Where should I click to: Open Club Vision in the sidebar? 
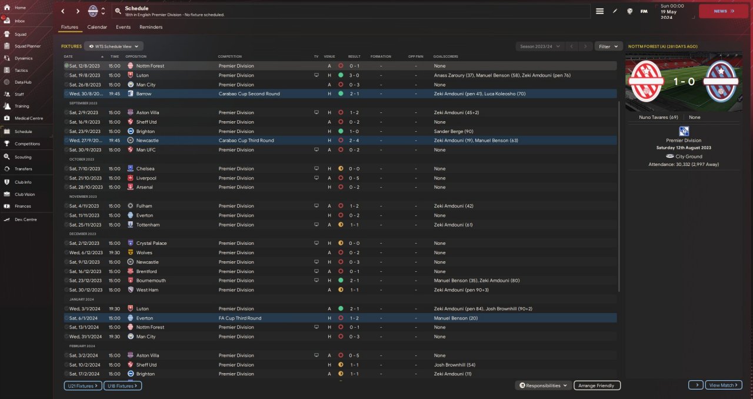tap(25, 194)
